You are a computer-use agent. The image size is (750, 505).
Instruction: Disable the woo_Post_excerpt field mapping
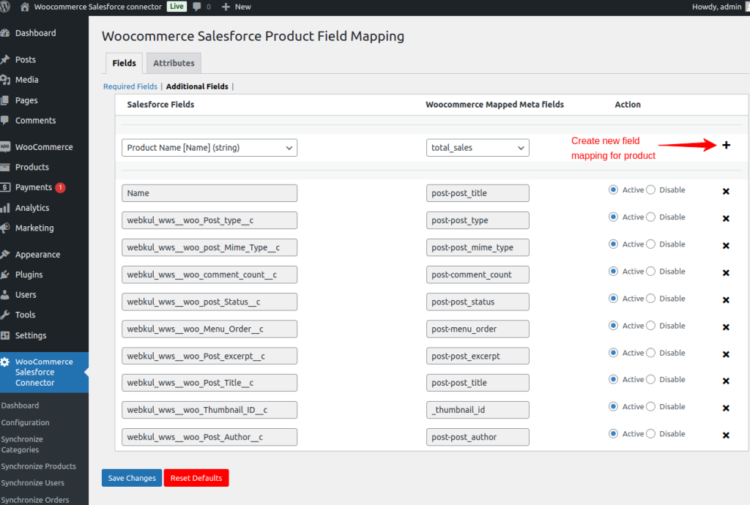tap(650, 353)
